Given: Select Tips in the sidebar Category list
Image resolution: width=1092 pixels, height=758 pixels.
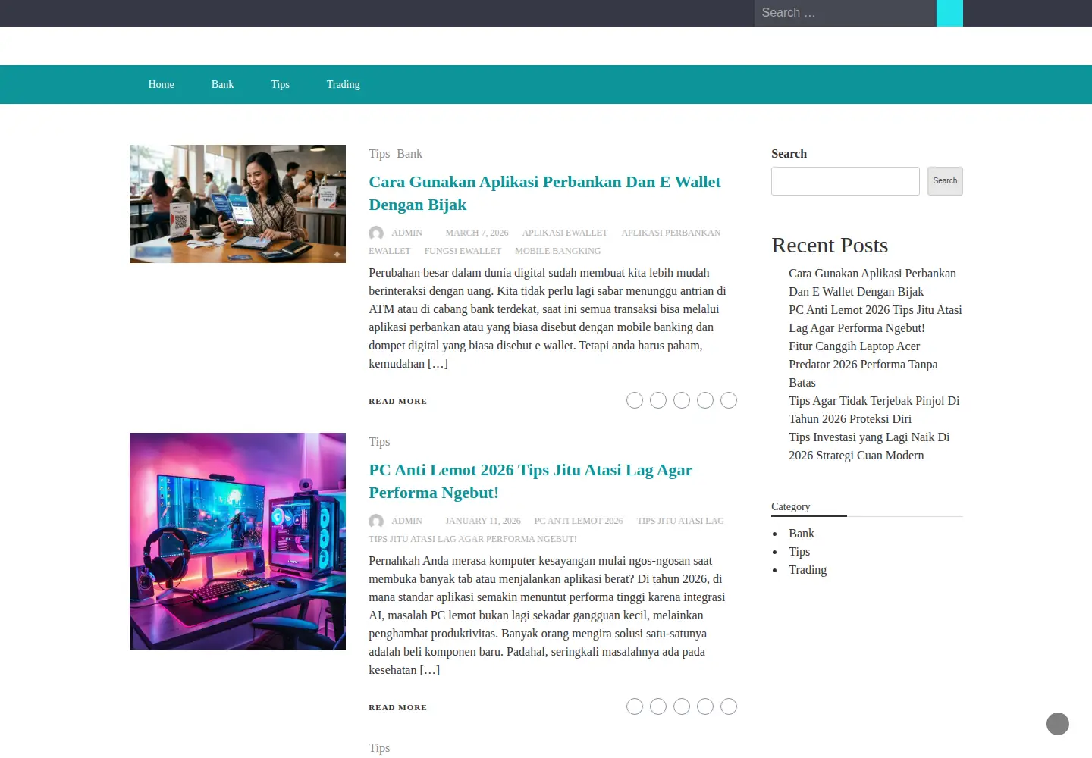Looking at the screenshot, I should pyautogui.click(x=799, y=552).
